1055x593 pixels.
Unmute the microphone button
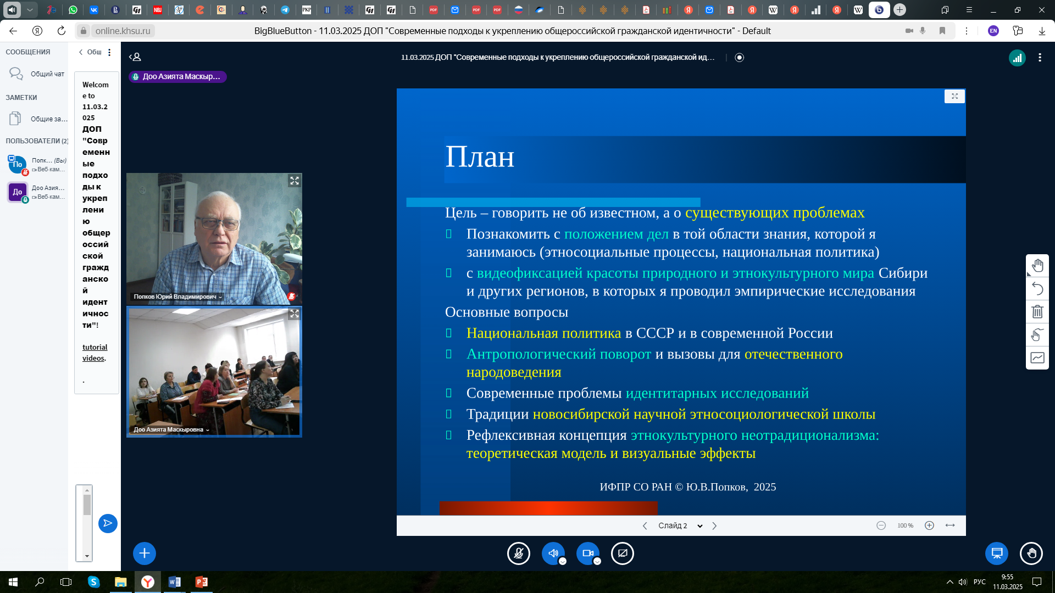pos(518,553)
